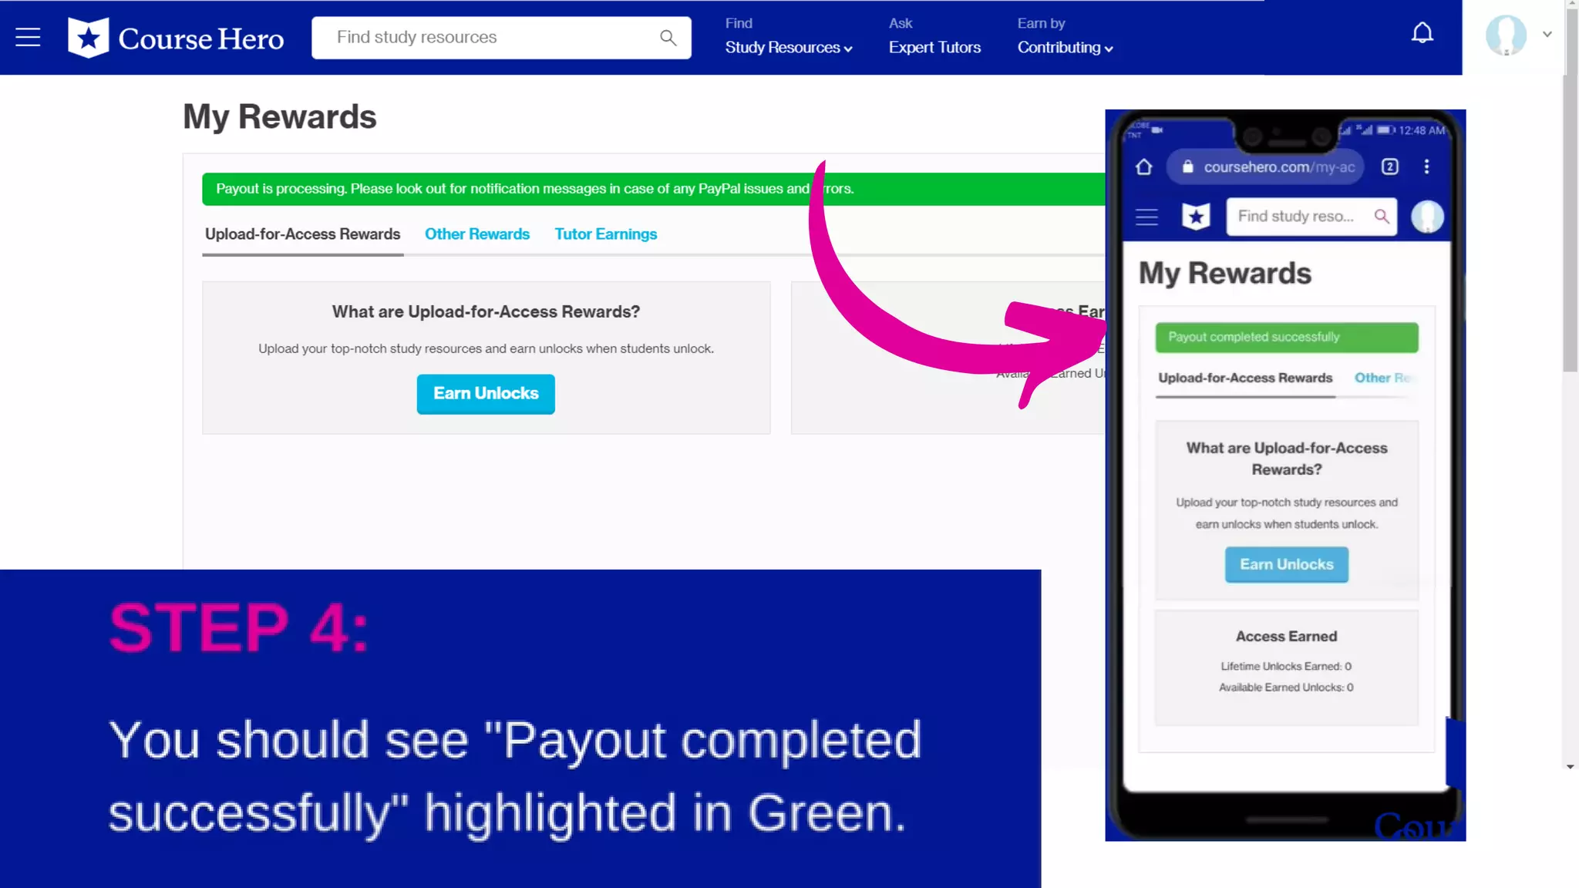Click the user profile avatar
Image resolution: width=1579 pixels, height=888 pixels.
1505,35
